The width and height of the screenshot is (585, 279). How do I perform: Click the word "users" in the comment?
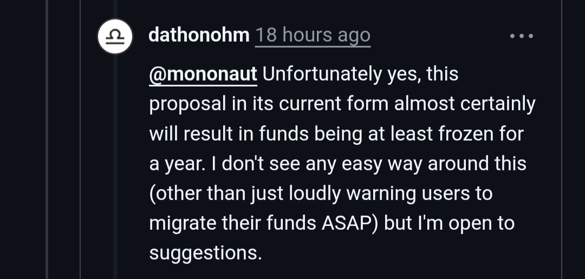[x=444, y=193]
